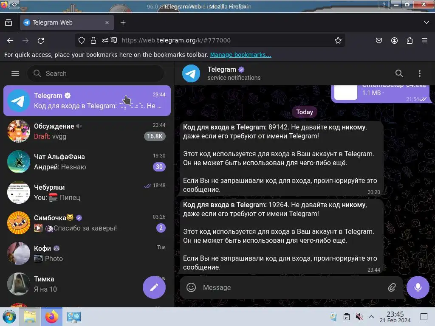The height and width of the screenshot is (326, 435).
Task: Open search within the Telegram chat
Action: coord(399,73)
